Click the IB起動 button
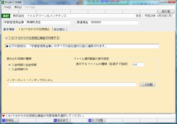Viewport: 177px width, 124px height. [x=147, y=85]
